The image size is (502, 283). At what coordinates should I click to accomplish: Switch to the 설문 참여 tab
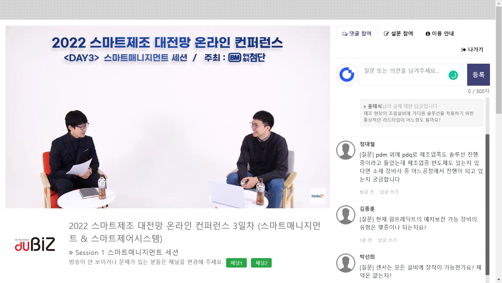tap(398, 34)
